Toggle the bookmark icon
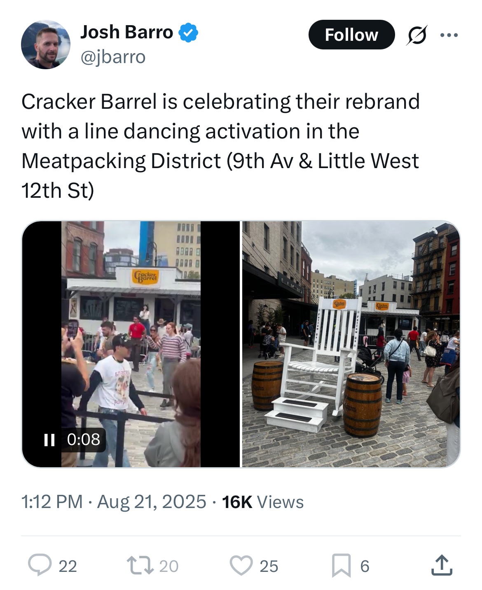This screenshot has height=590, width=482. [x=342, y=565]
